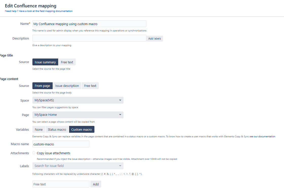Viewport: 284px width, 192px height.
Task: Enable "Copy issue attachments"
Action: pyautogui.click(x=34, y=153)
